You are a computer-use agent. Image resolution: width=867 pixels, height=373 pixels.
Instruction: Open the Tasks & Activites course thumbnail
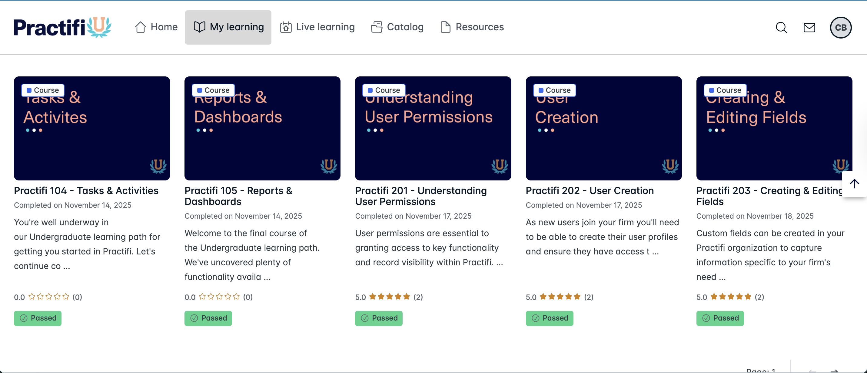92,128
